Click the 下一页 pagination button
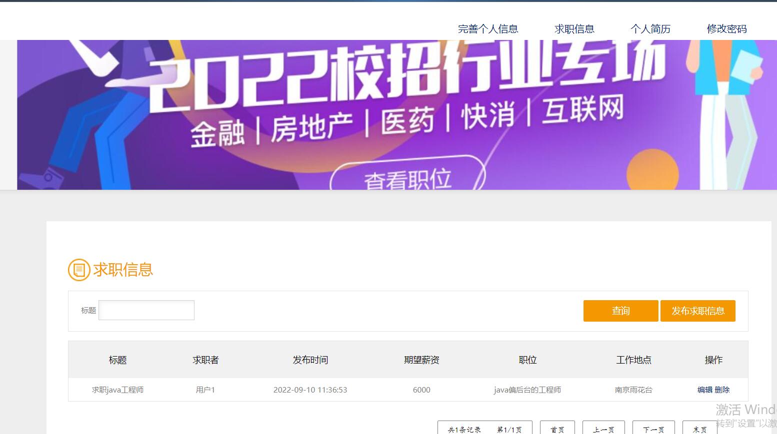777x434 pixels. pos(653,430)
